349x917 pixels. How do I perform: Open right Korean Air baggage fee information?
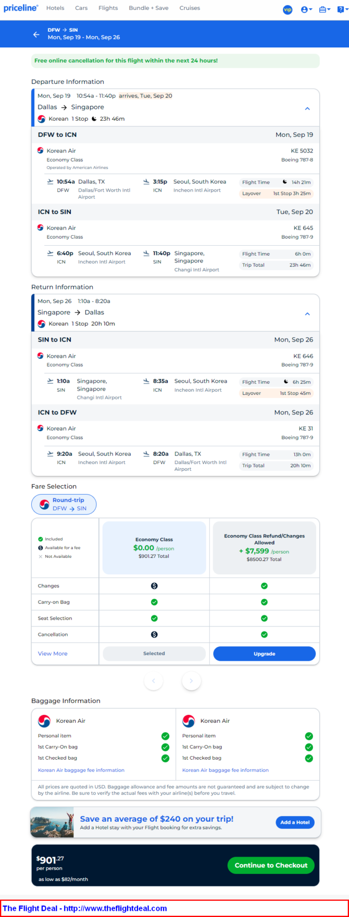pos(226,770)
